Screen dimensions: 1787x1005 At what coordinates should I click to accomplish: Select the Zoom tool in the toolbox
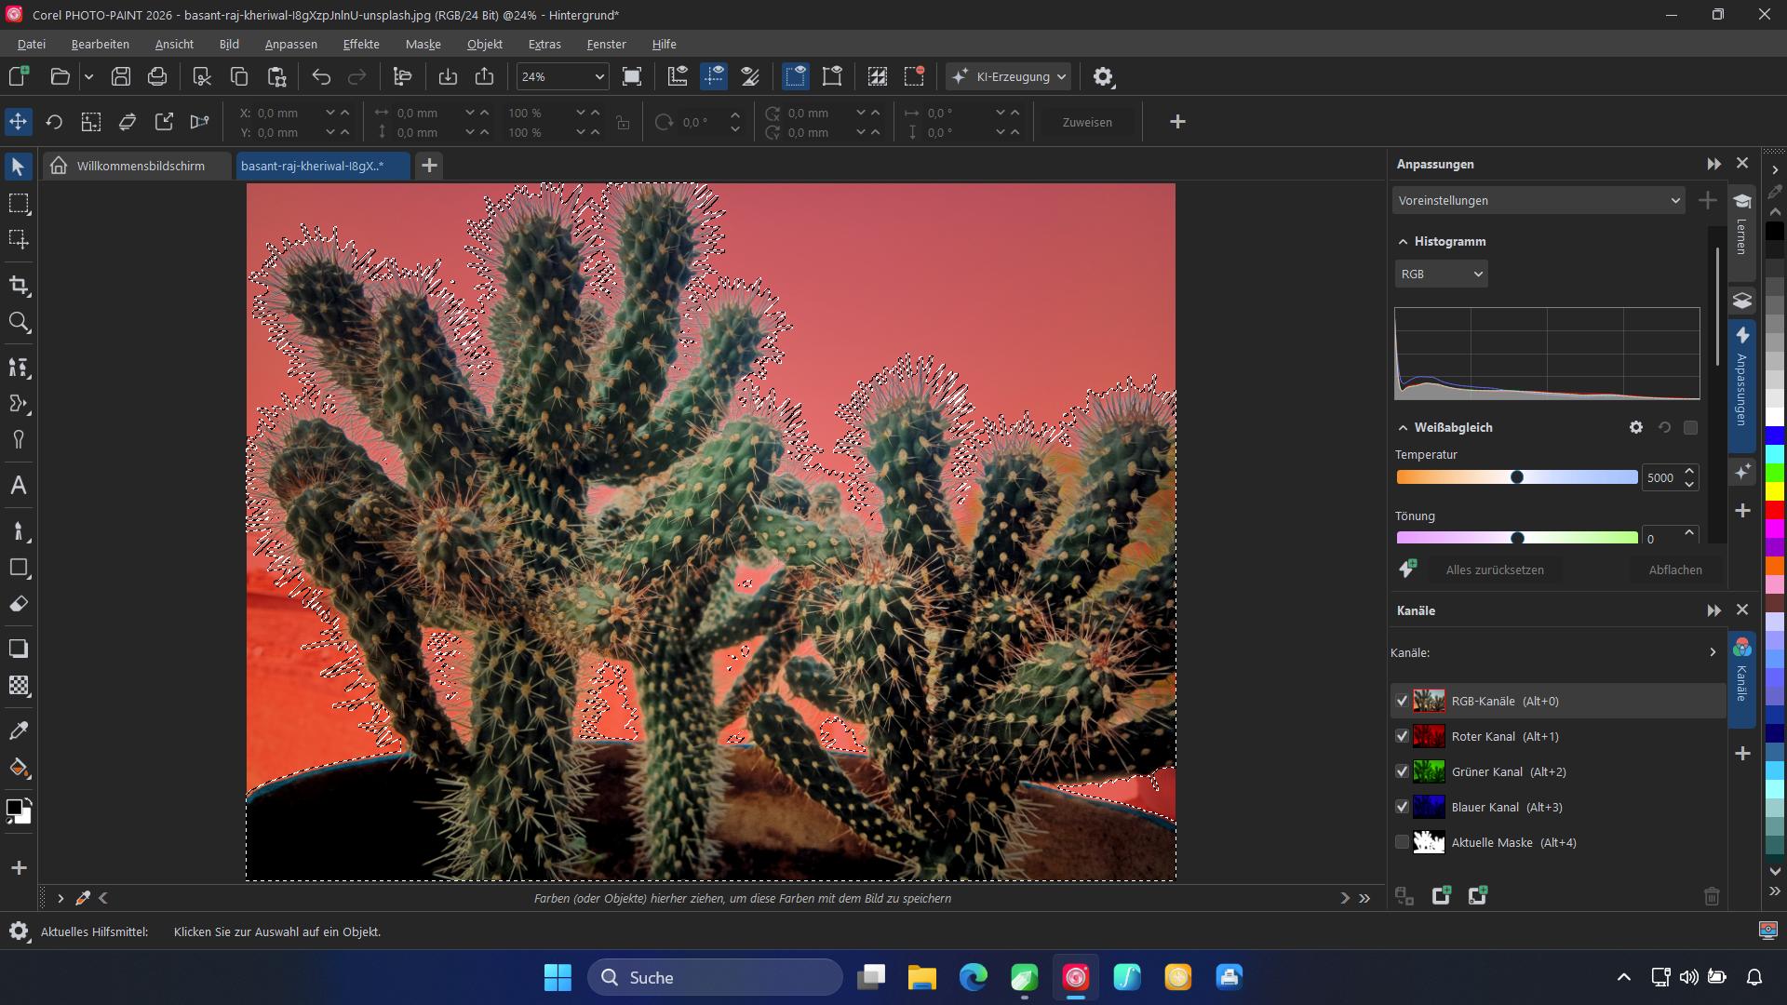(x=19, y=323)
